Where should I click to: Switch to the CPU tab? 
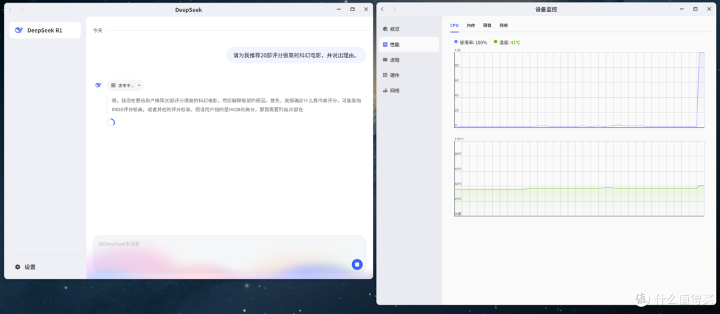[454, 26]
